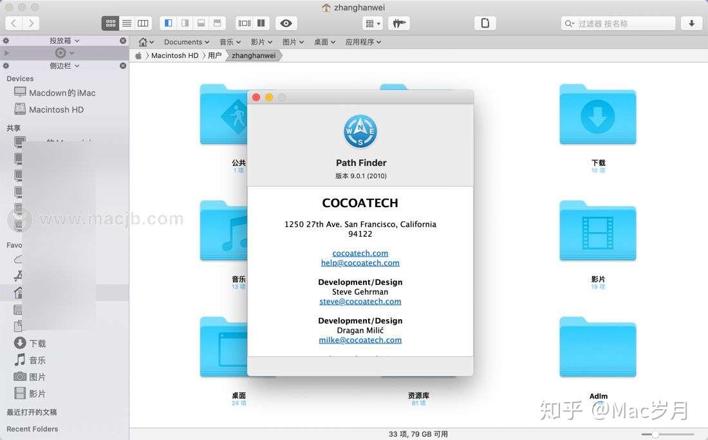
Task: Select the 桌面 folder in file browser
Action: (223, 347)
